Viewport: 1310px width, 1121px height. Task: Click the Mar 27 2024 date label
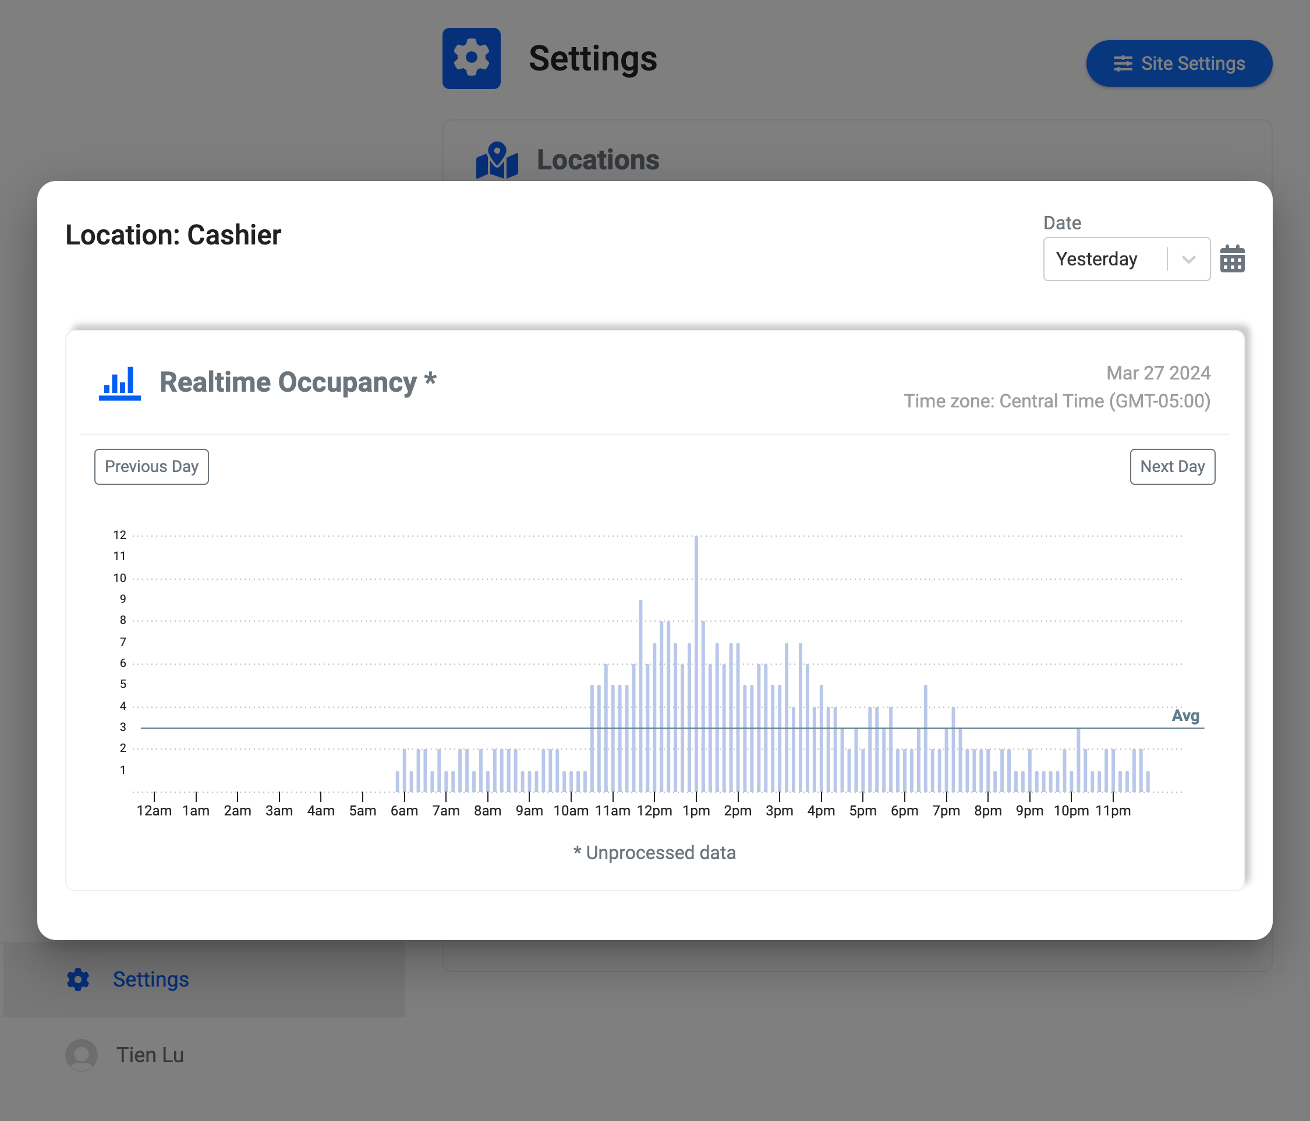point(1157,373)
